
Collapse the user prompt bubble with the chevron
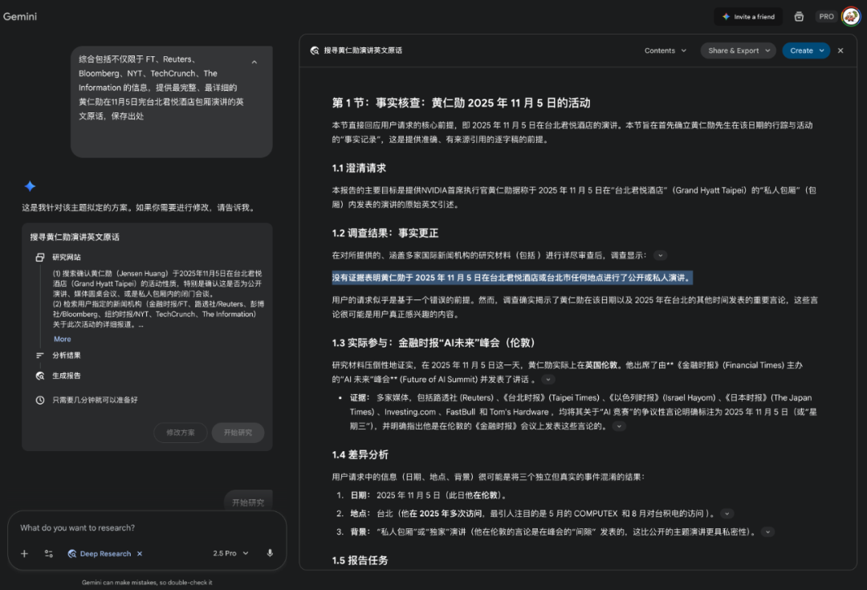(x=254, y=62)
